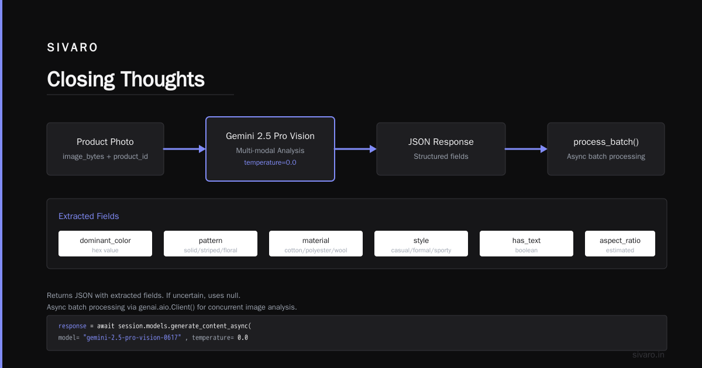The image size is (702, 368).
Task: Click the "gemini-2.5-pro-vision-0617" string in code
Action: point(132,338)
